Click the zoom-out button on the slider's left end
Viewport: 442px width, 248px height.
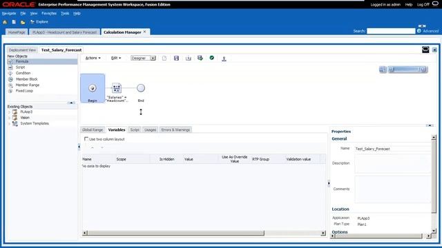[391, 69]
